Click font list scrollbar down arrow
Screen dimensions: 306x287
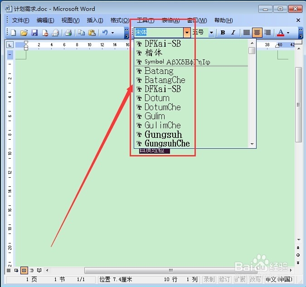252,144
